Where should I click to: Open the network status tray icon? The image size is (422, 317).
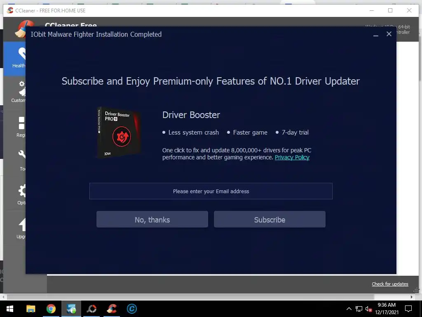pos(359,309)
